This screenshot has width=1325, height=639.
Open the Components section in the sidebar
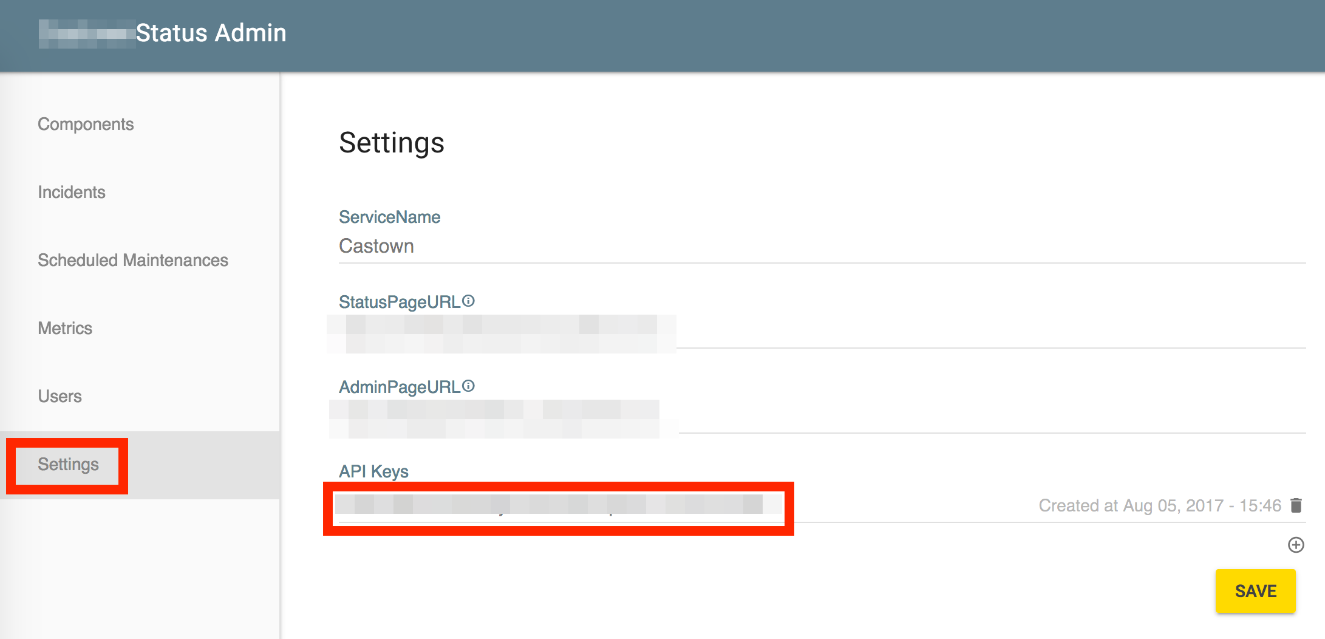86,124
